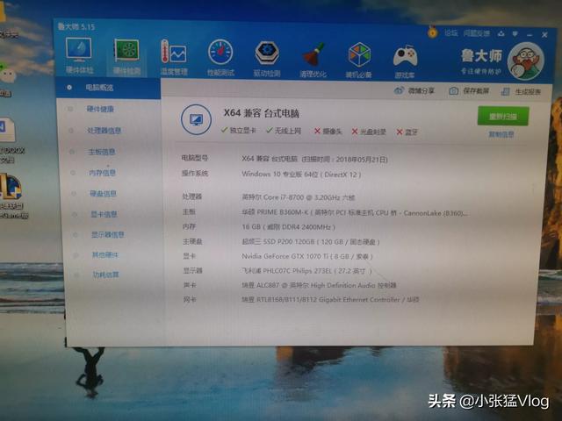
Task: Click the 蓝牙 unavailable status
Action: [407, 132]
